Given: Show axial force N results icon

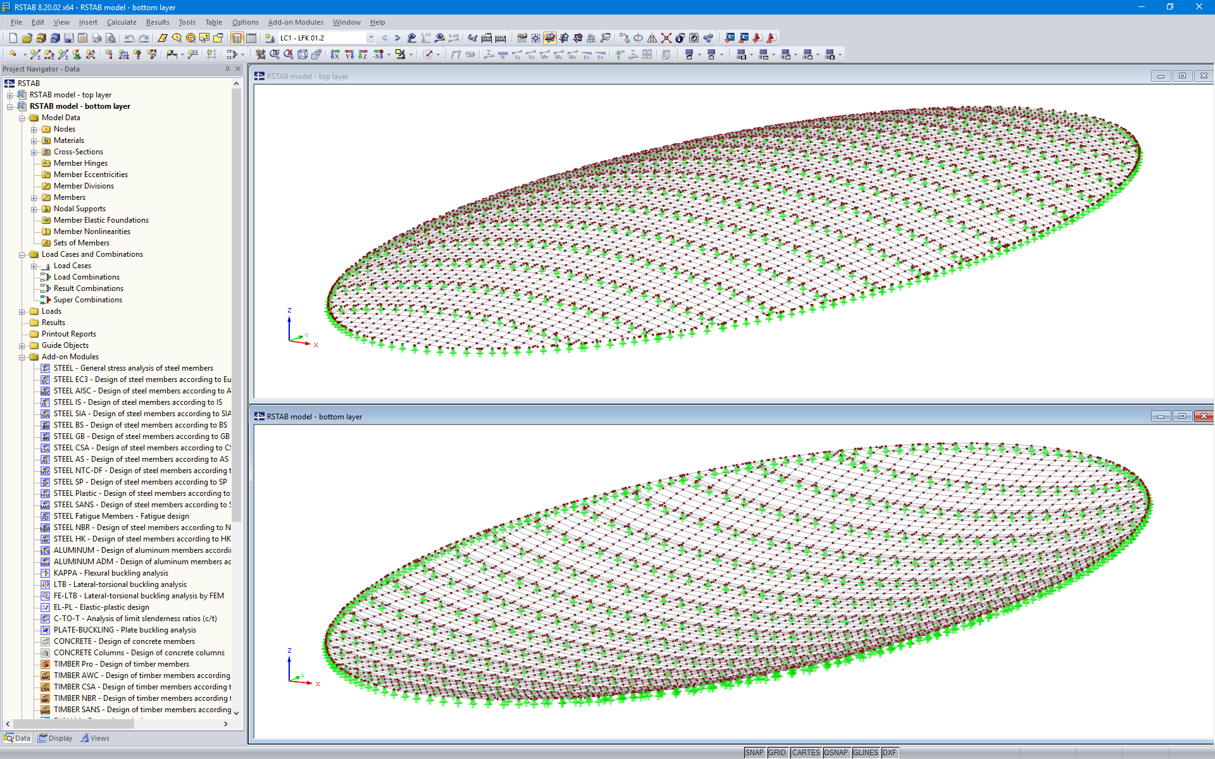Looking at the screenshot, I should tap(502, 54).
